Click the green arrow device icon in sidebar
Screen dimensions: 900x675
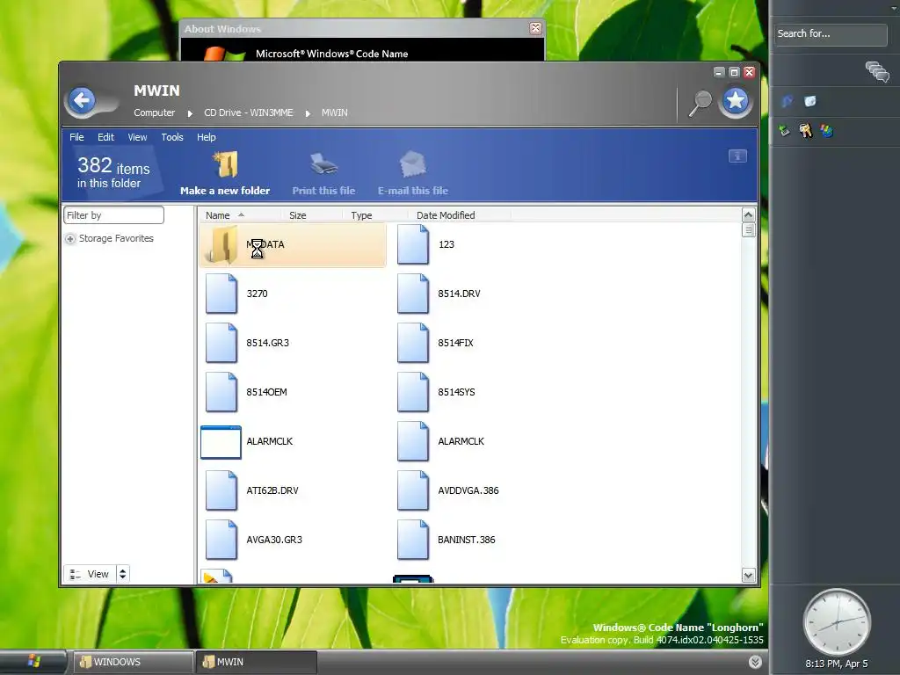(x=785, y=131)
